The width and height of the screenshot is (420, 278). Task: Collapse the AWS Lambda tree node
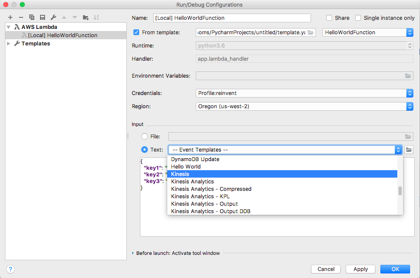[x=9, y=27]
